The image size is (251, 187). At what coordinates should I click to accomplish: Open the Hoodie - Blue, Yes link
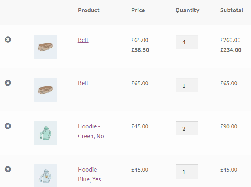89,174
